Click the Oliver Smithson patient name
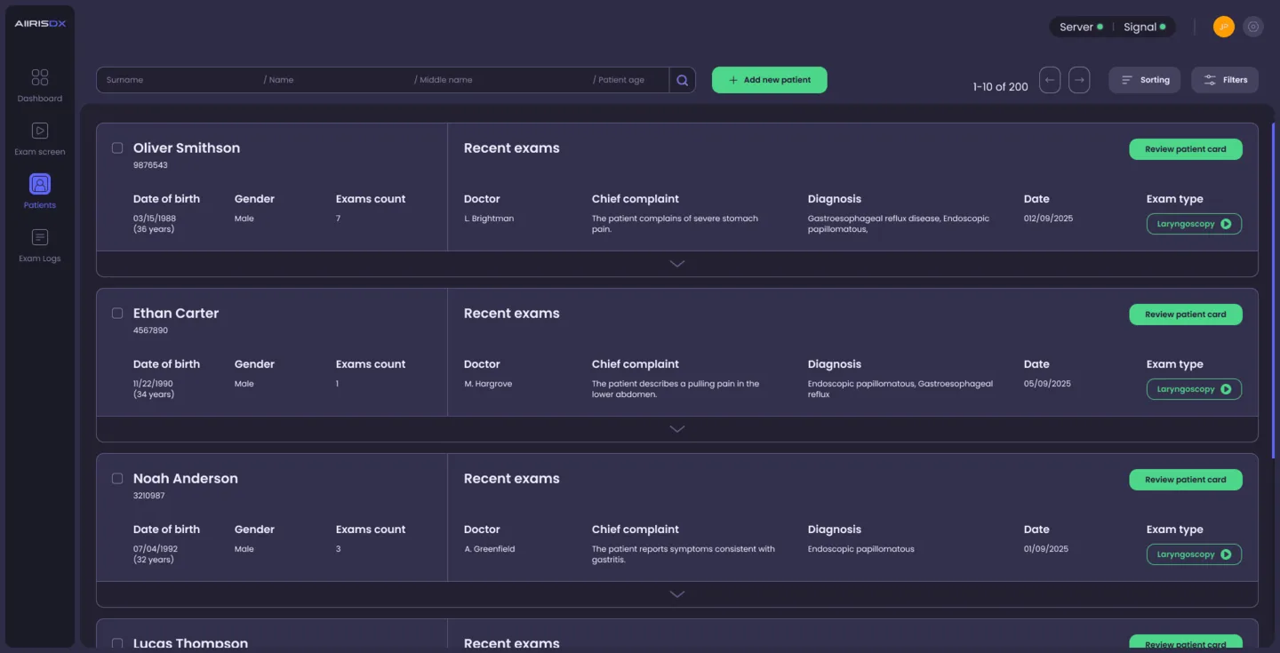Image resolution: width=1280 pixels, height=653 pixels. tap(187, 148)
